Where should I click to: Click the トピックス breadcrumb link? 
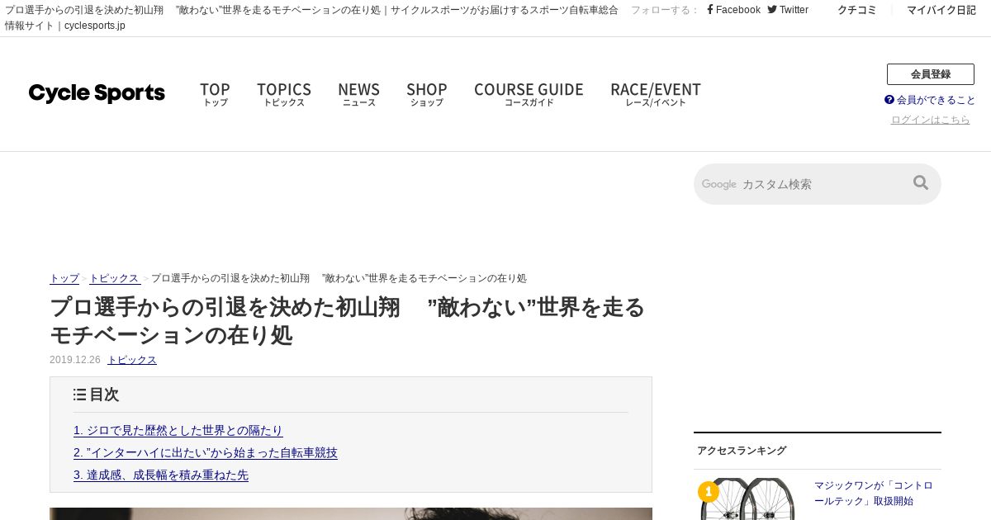114,278
